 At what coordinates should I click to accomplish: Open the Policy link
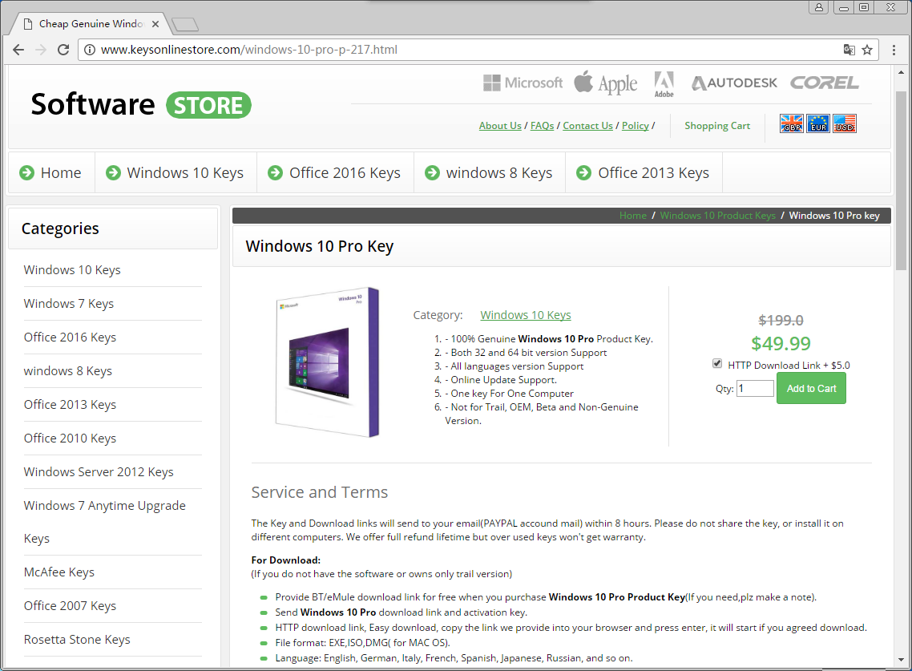(636, 126)
